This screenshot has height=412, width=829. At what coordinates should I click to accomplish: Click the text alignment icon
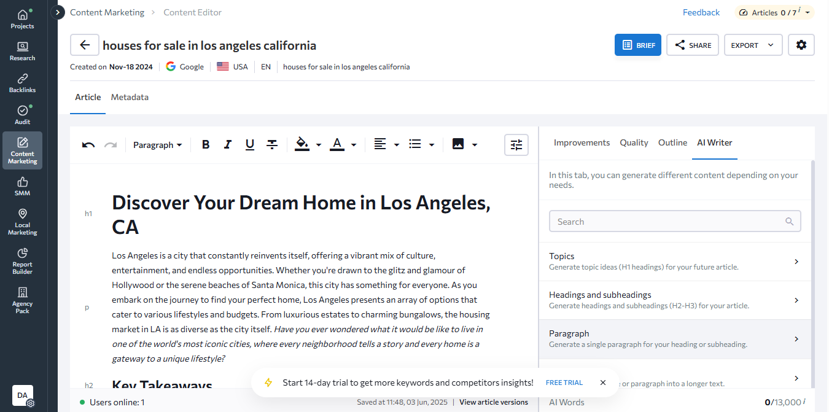point(380,144)
